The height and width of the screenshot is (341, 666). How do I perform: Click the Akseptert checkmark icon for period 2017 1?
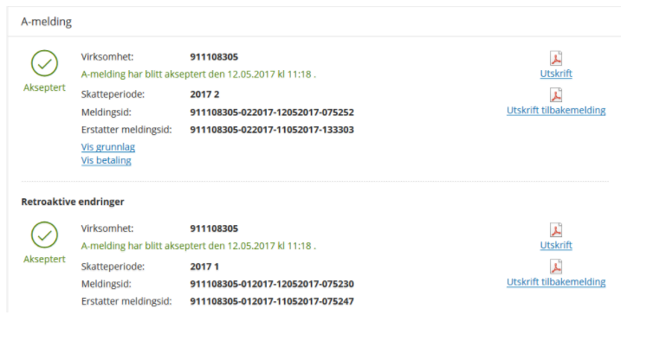[x=44, y=235]
